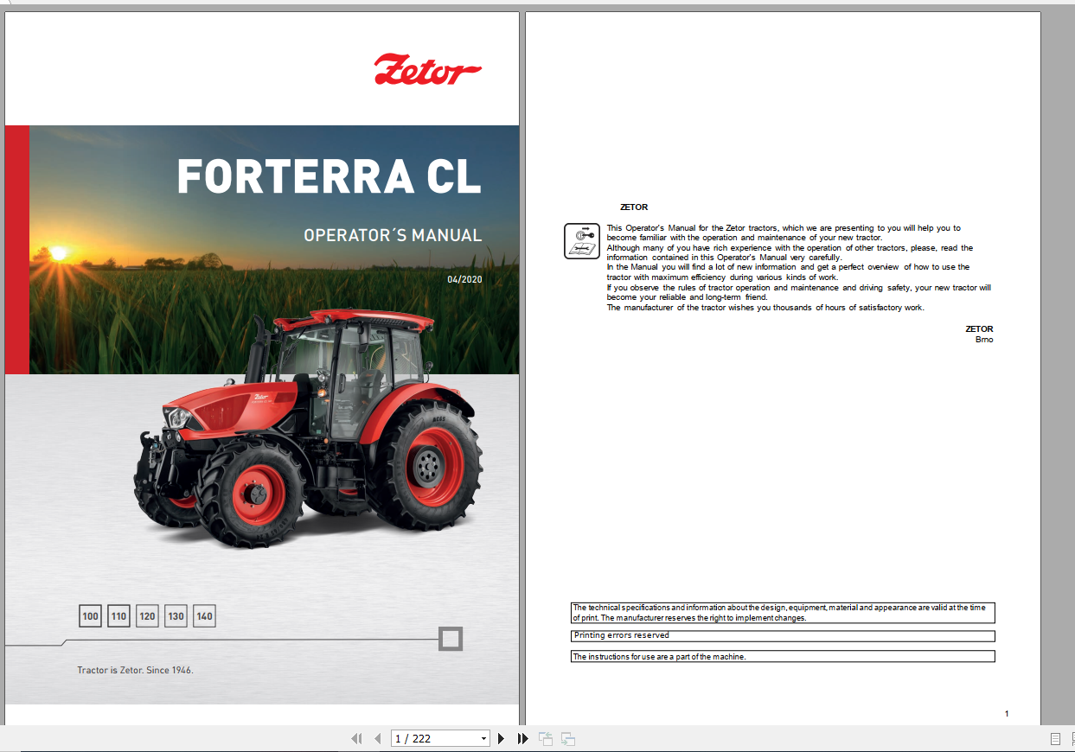
Task: Click the model 120 box
Action: tap(147, 616)
